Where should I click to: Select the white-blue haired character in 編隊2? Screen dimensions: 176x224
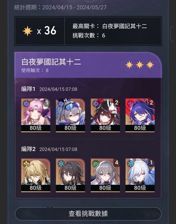click(140, 175)
